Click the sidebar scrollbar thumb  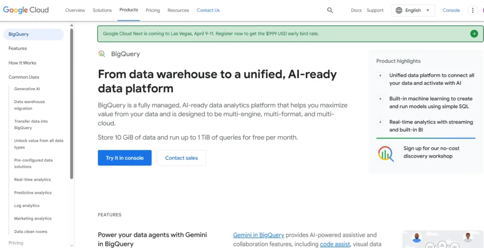[x=72, y=104]
